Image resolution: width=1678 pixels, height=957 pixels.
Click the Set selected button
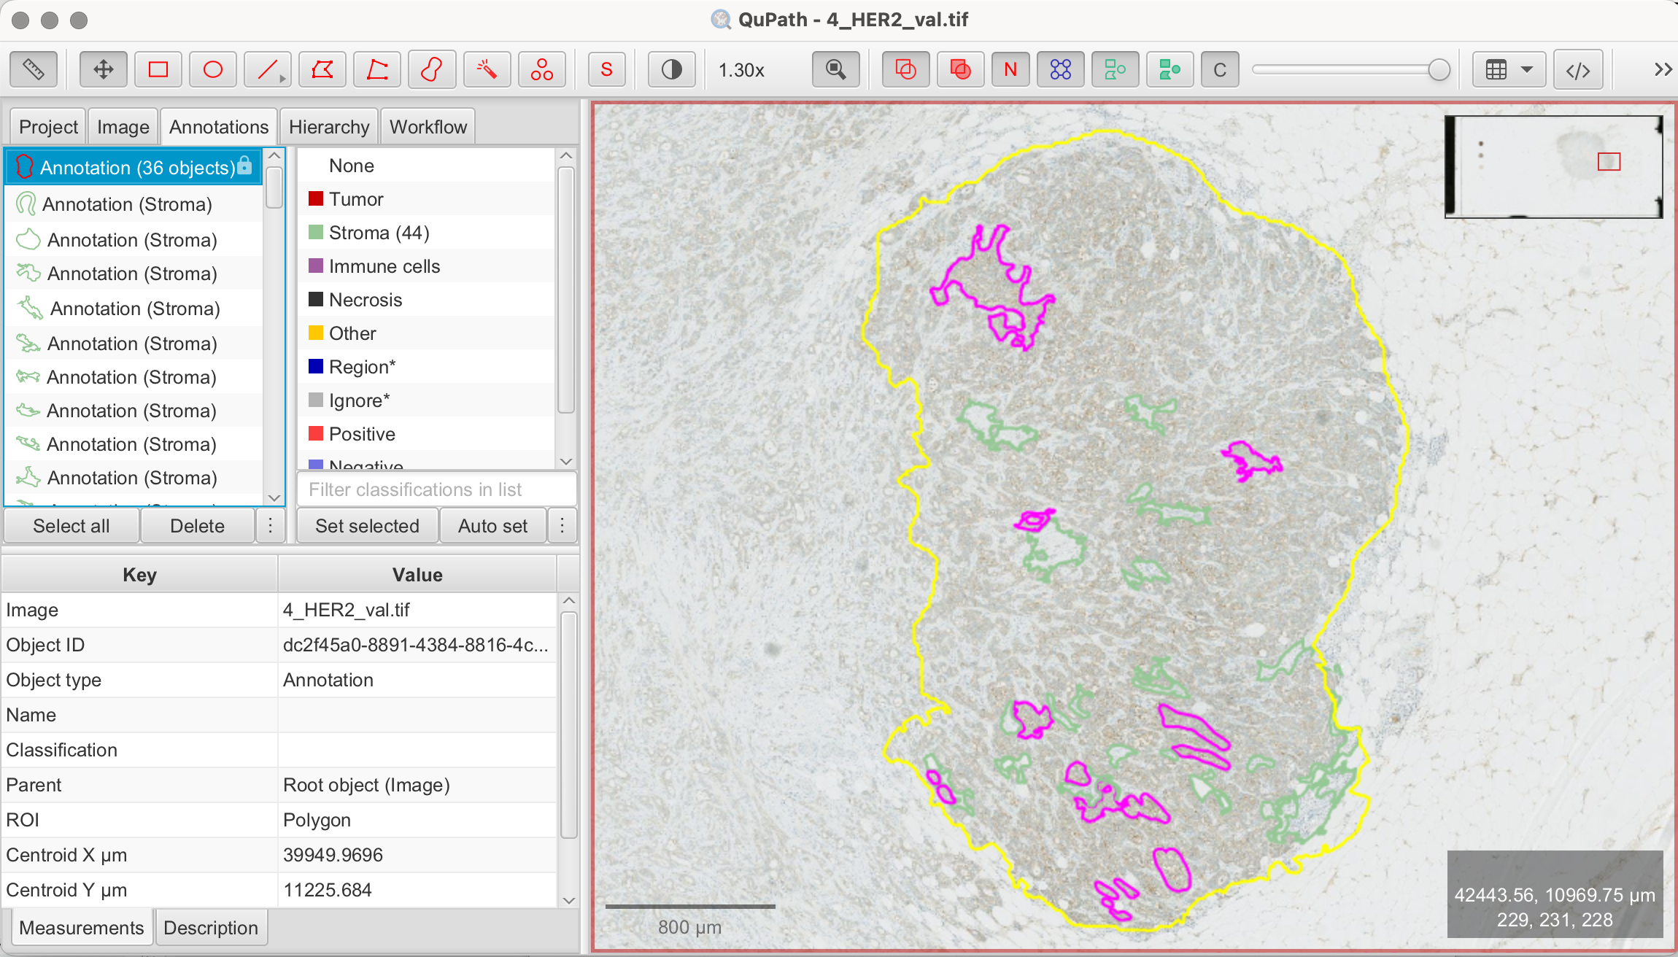367,526
